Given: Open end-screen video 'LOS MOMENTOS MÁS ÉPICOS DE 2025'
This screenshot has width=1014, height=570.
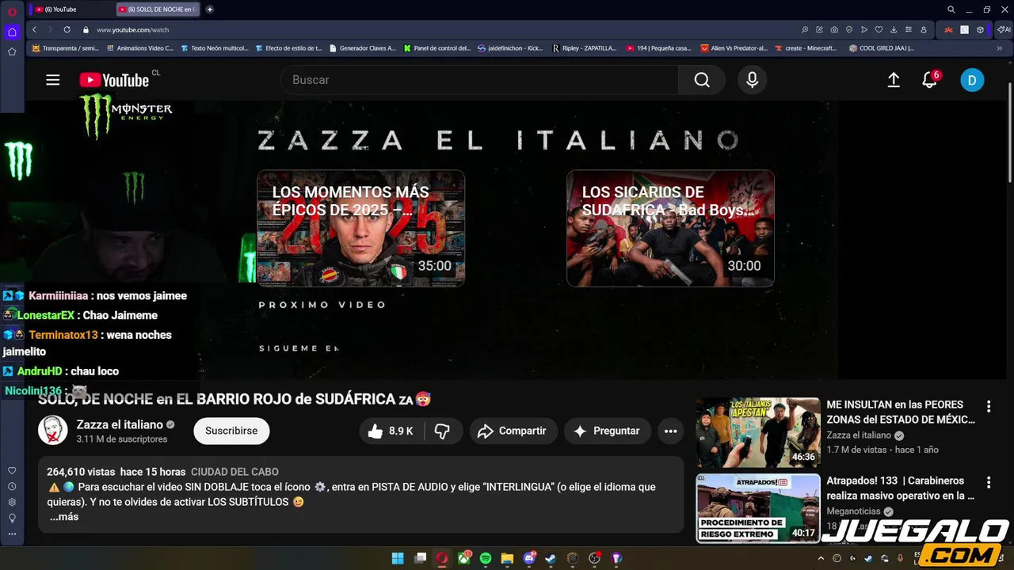Looking at the screenshot, I should click(360, 228).
